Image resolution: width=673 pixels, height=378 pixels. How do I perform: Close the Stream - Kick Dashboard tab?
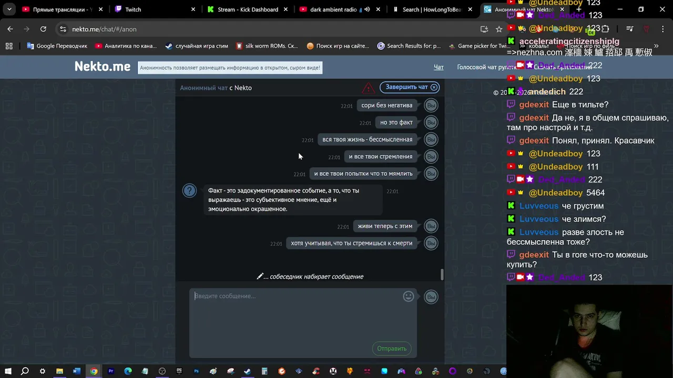click(x=286, y=9)
